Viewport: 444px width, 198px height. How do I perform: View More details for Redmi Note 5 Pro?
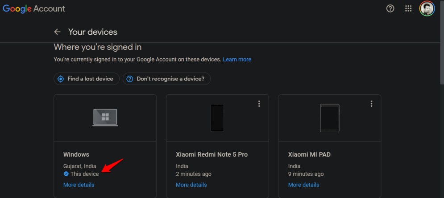coord(191,185)
